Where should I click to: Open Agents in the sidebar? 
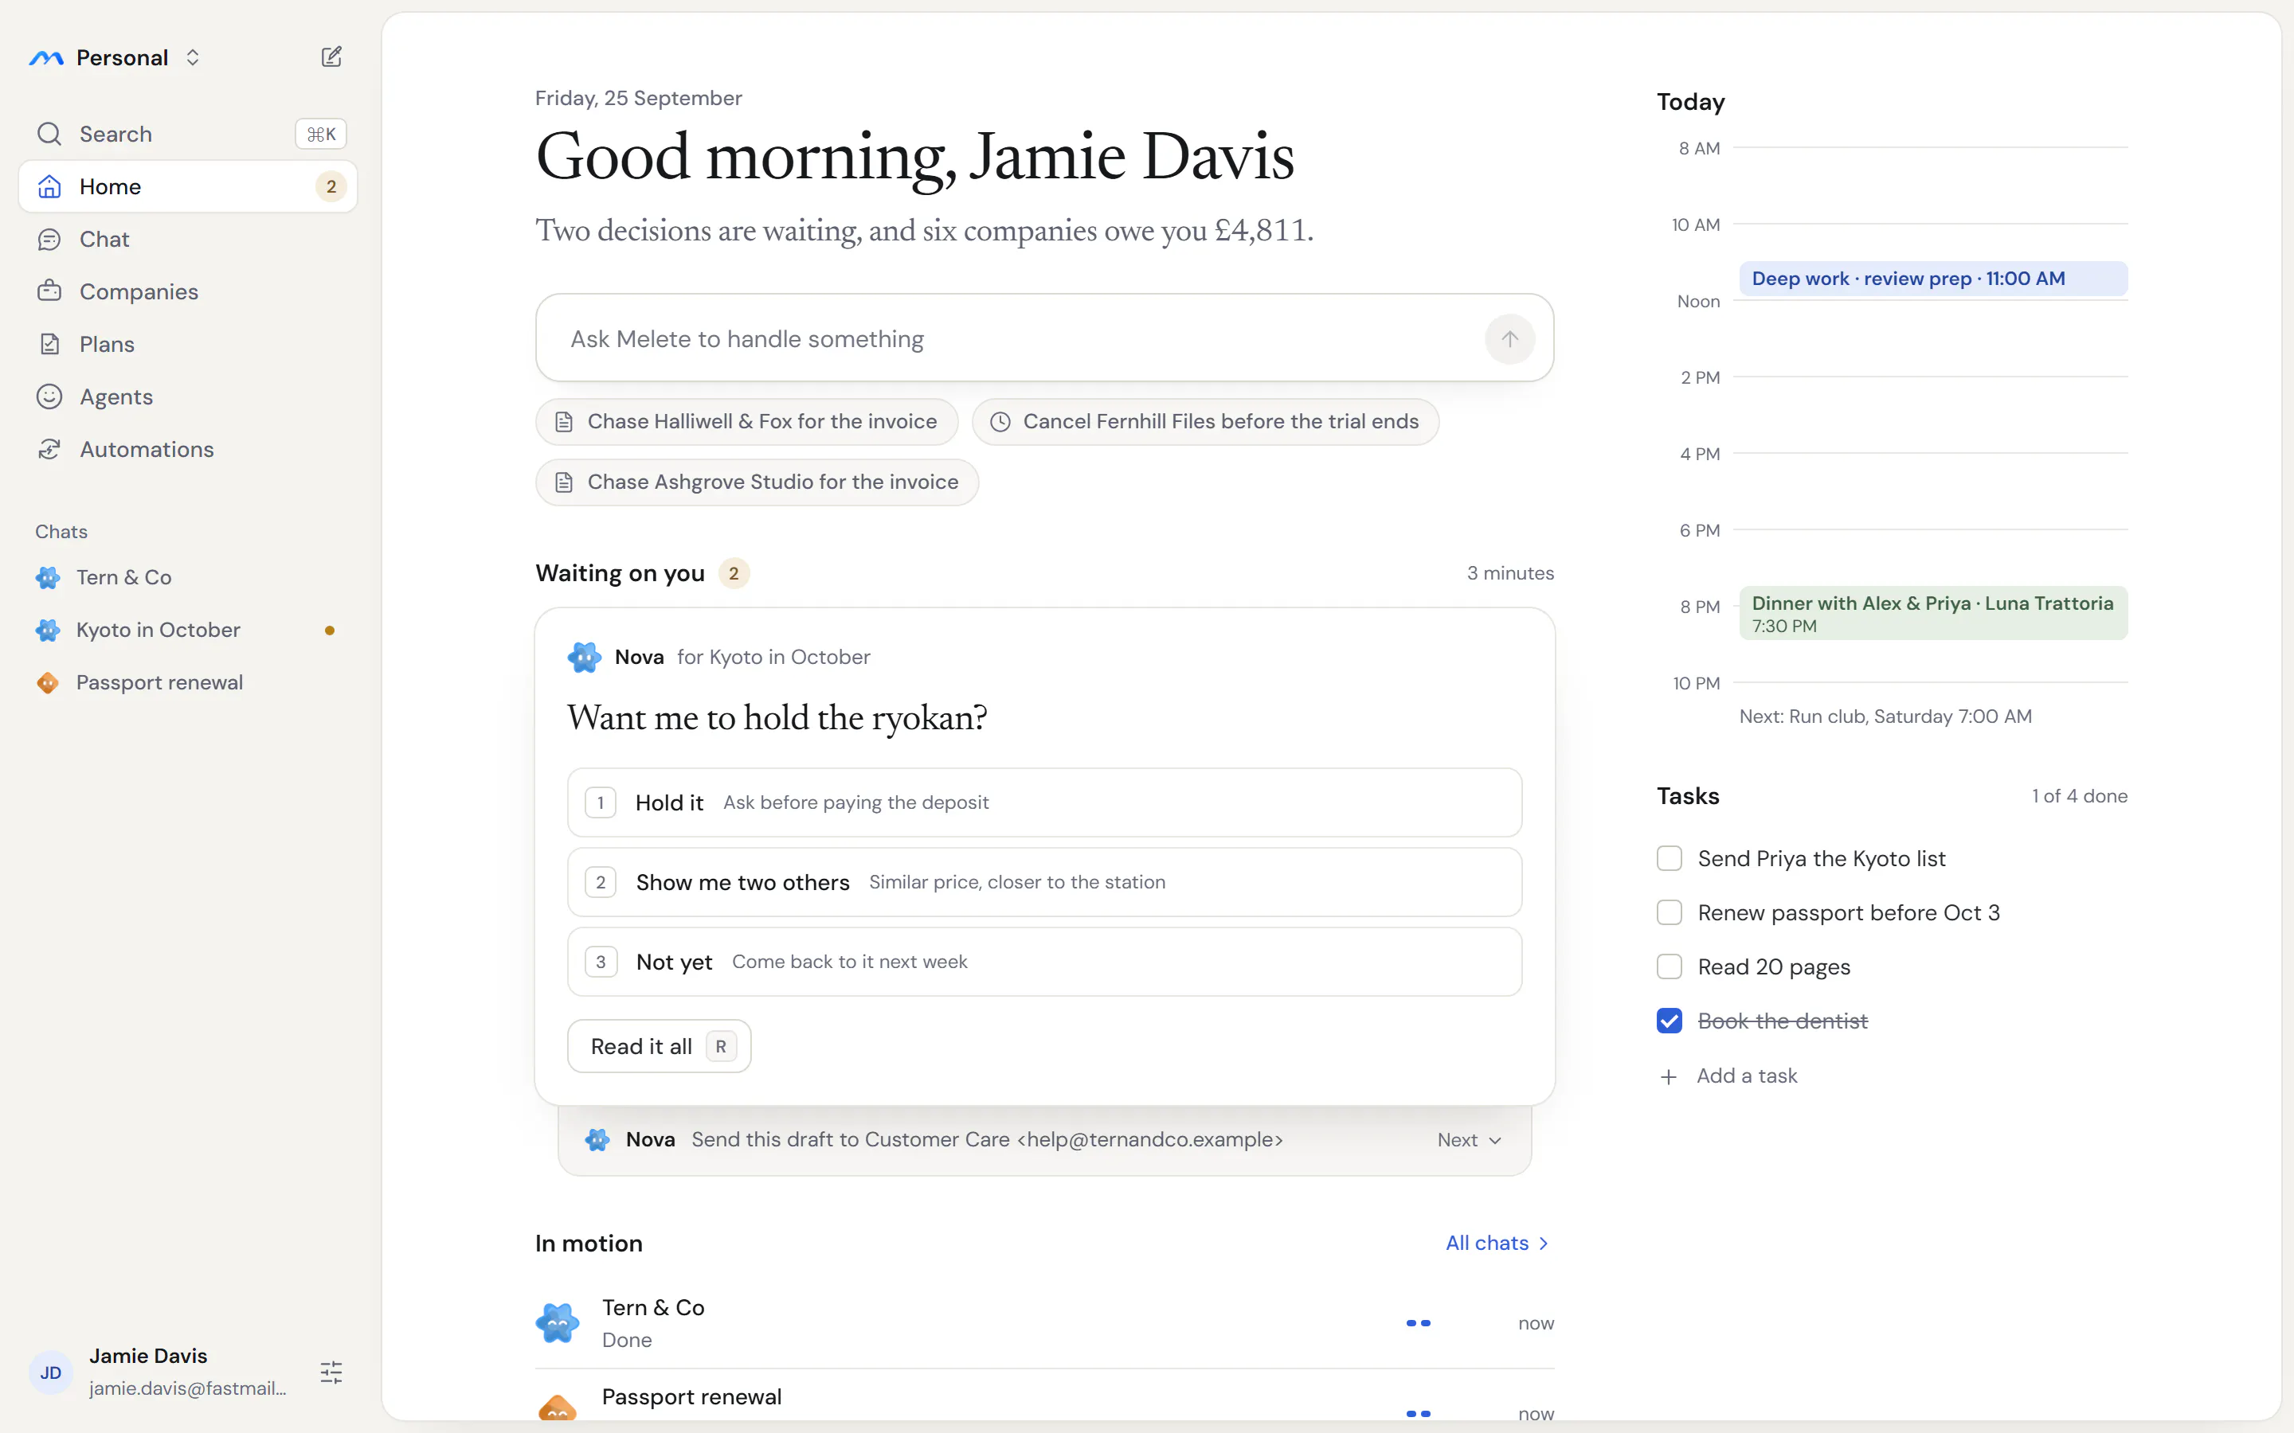coord(188,396)
